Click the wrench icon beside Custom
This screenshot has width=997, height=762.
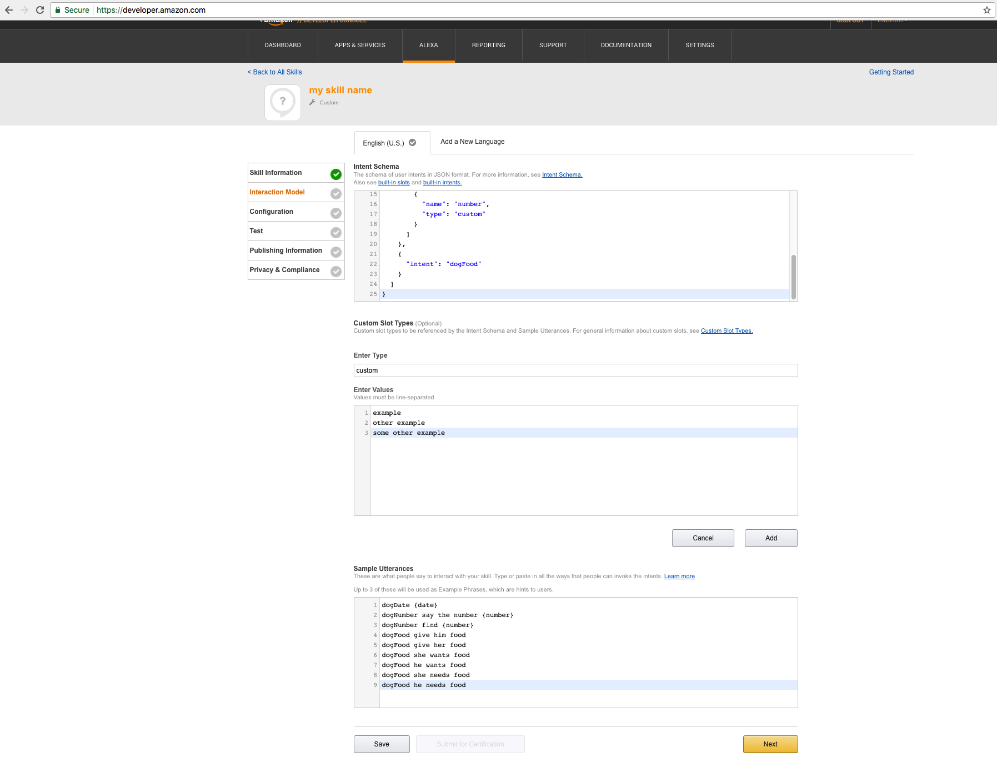pos(313,102)
